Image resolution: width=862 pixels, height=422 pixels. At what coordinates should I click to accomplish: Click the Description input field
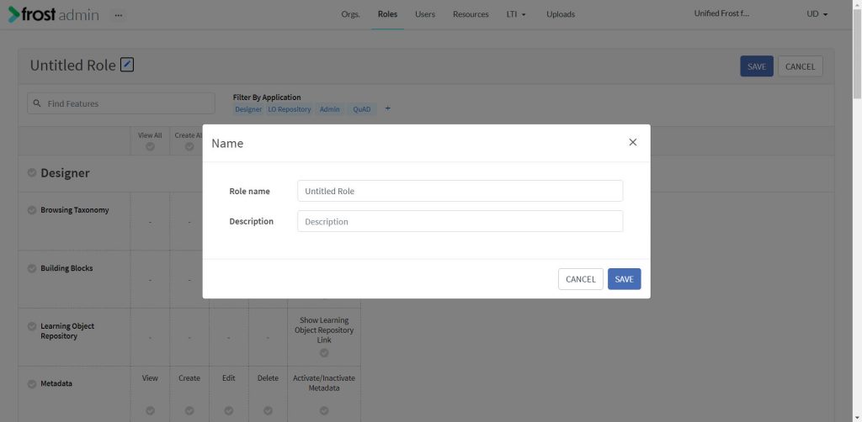pyautogui.click(x=460, y=221)
